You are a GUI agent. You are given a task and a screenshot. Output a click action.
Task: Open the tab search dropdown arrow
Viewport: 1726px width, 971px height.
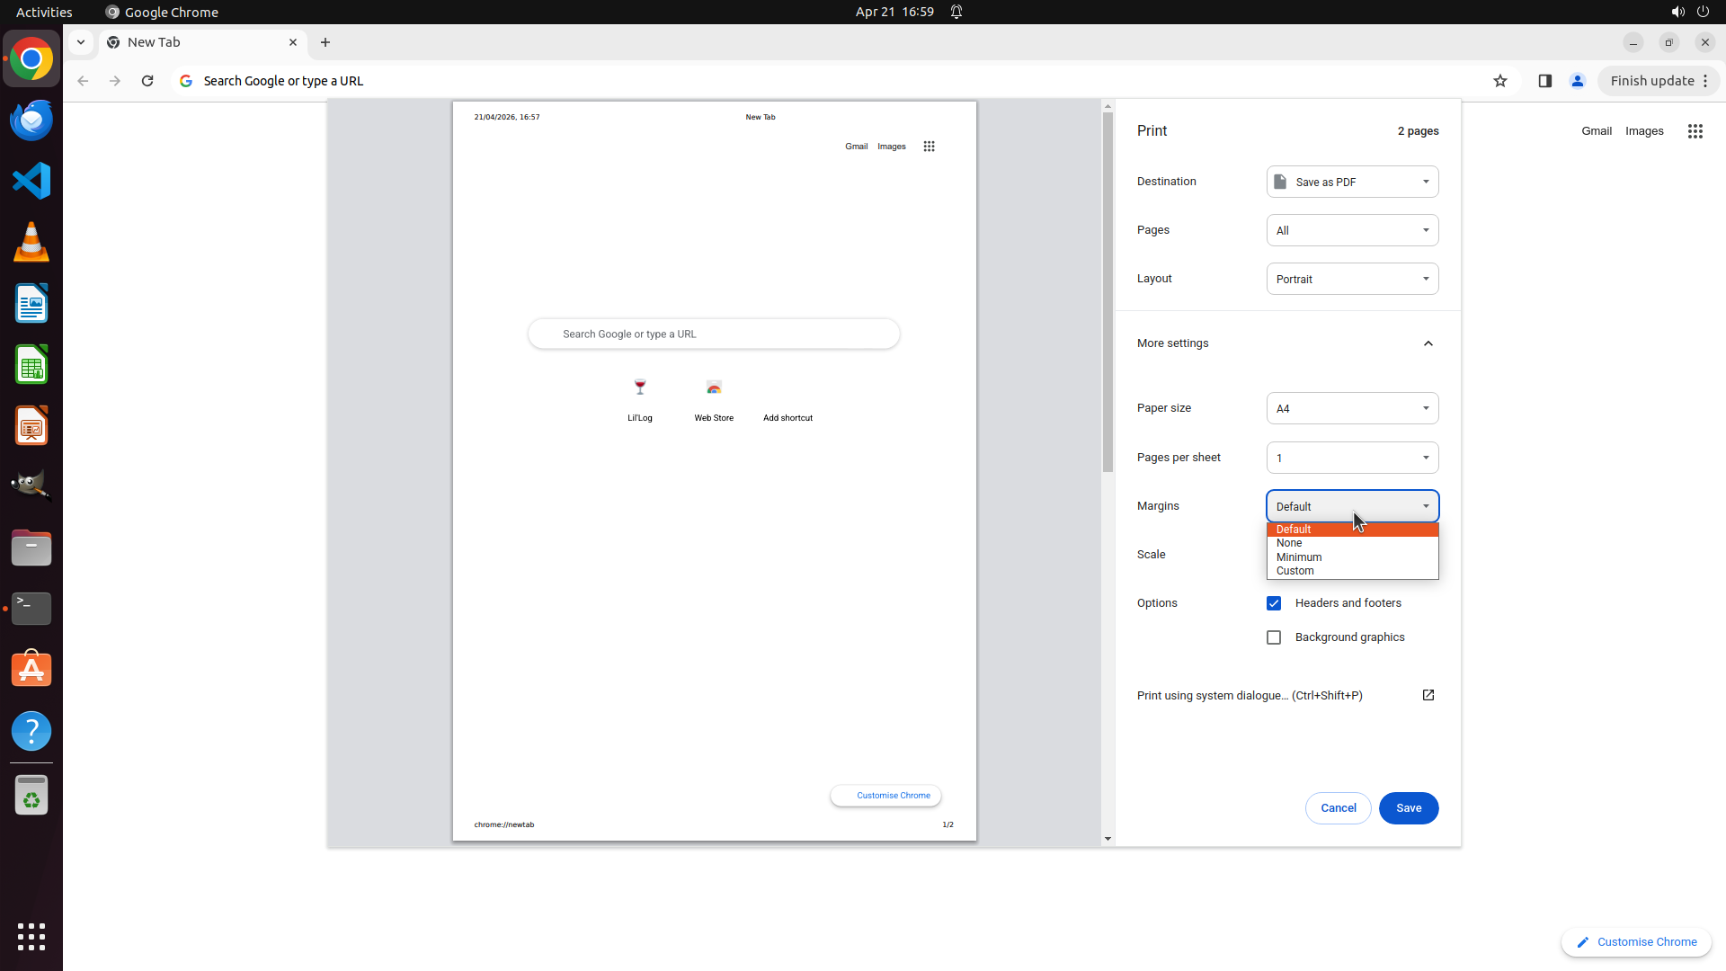coord(81,42)
